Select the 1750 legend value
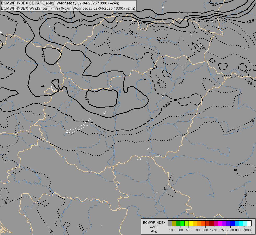 point(222,230)
